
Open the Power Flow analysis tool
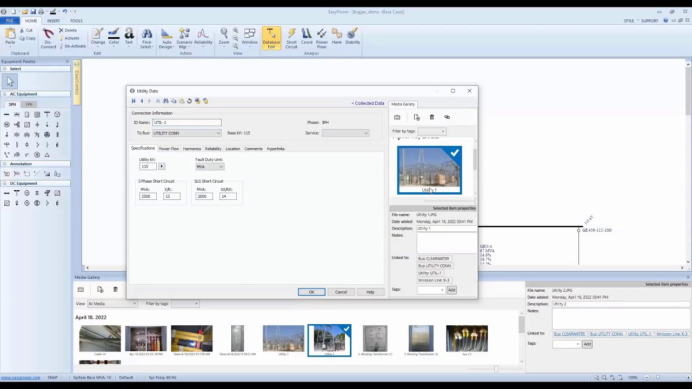[x=322, y=38]
